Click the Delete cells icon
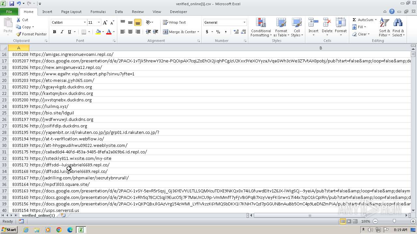This screenshot has width=417, height=234. (x=327, y=22)
